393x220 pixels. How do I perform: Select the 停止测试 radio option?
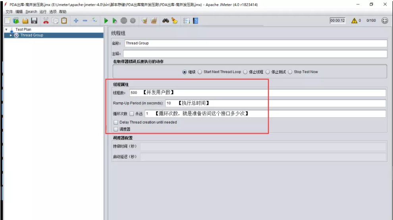pyautogui.click(x=268, y=72)
